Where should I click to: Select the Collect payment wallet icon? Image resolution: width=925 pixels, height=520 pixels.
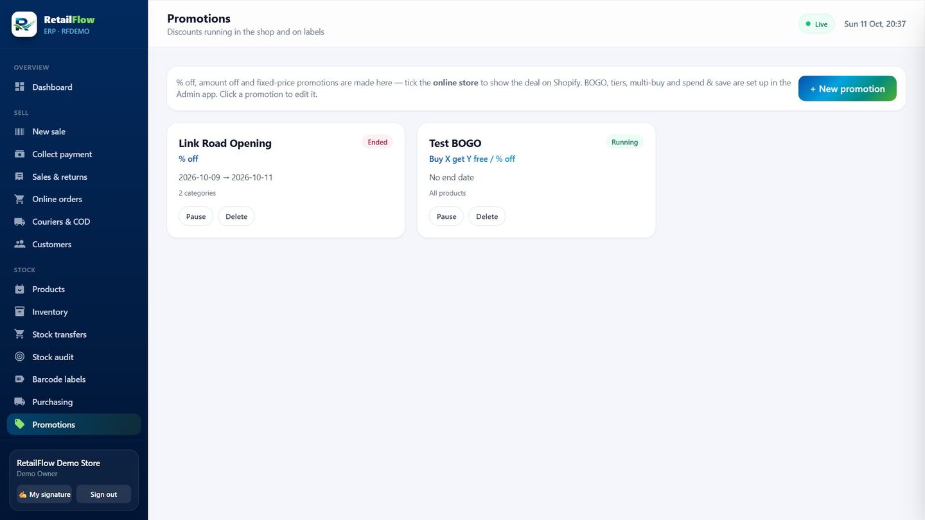click(x=19, y=154)
